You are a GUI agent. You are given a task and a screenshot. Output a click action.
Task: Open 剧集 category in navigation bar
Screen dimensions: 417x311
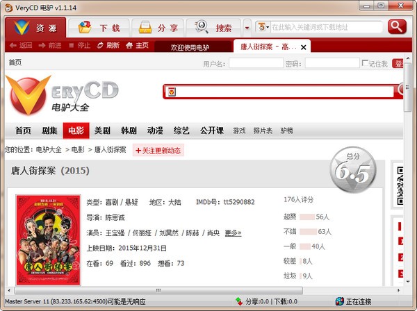pos(49,131)
